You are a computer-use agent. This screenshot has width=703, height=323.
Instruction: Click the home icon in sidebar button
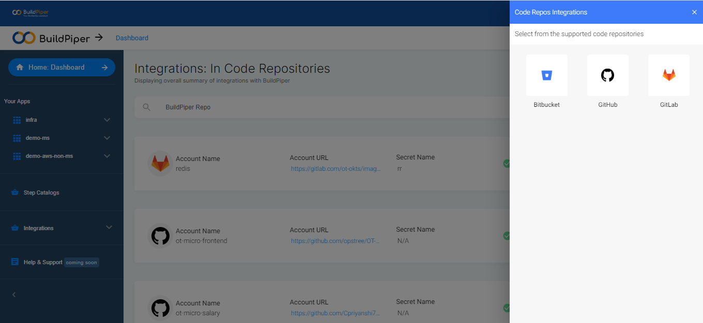pos(20,68)
